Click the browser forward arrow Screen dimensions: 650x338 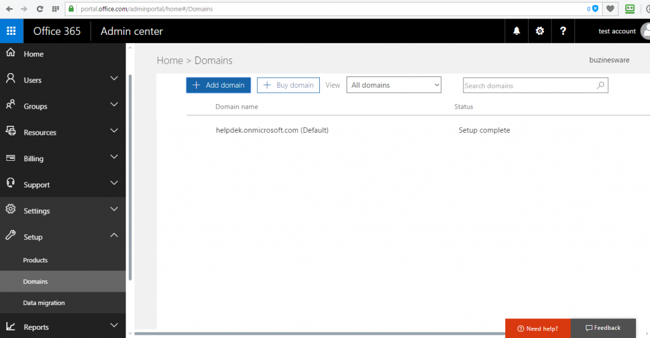click(24, 9)
